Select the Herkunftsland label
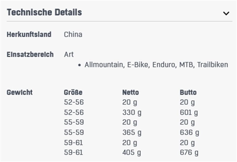Screen dimensions: 237x162 point(29,34)
